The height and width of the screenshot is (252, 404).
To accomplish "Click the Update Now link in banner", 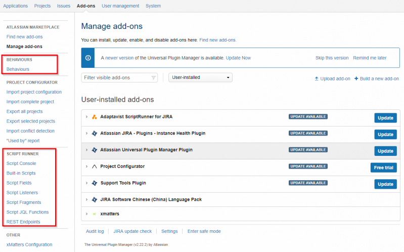I will [x=238, y=58].
